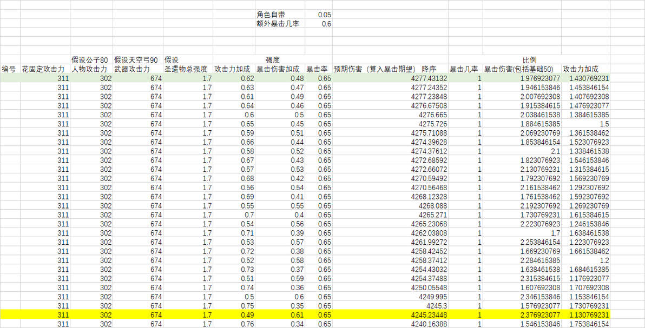The height and width of the screenshot is (328, 645).
Task: Select the 圣遗物总强度 column header
Action: point(188,69)
